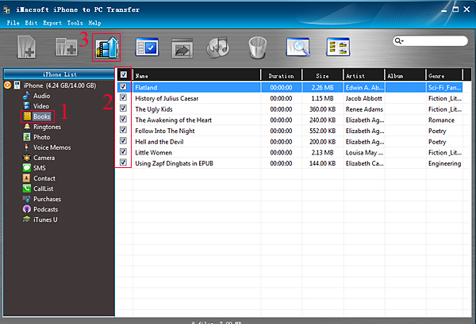Click the iPhone device name entry

tap(59, 86)
